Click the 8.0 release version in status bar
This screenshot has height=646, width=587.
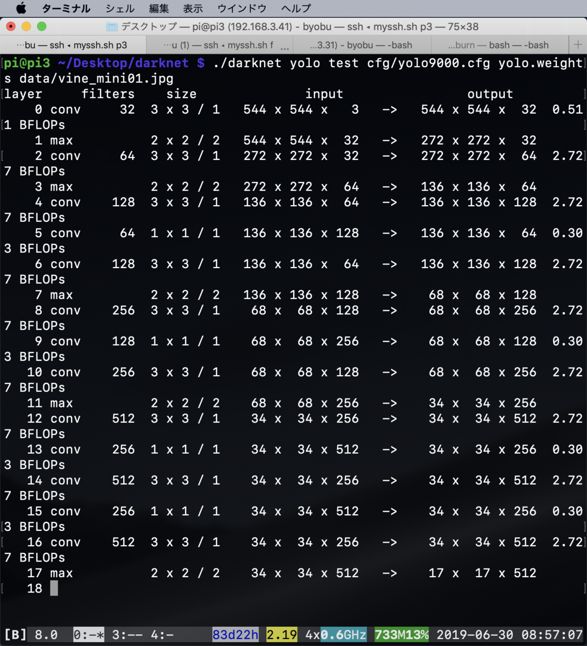coord(46,635)
